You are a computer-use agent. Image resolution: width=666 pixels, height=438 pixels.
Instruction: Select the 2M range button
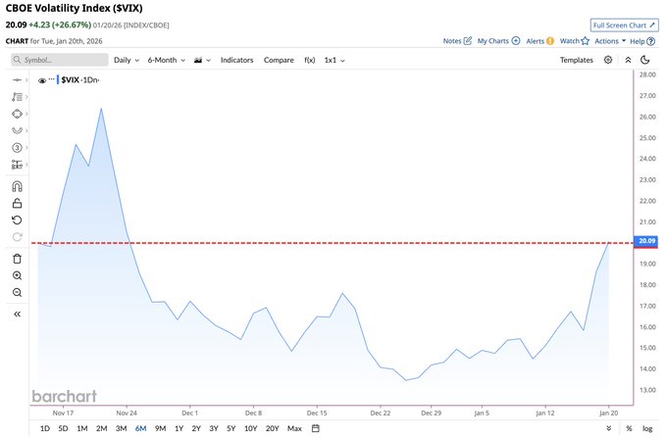101,428
